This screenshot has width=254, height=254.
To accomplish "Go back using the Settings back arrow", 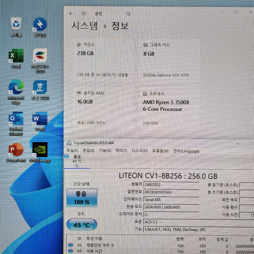I will [71, 14].
